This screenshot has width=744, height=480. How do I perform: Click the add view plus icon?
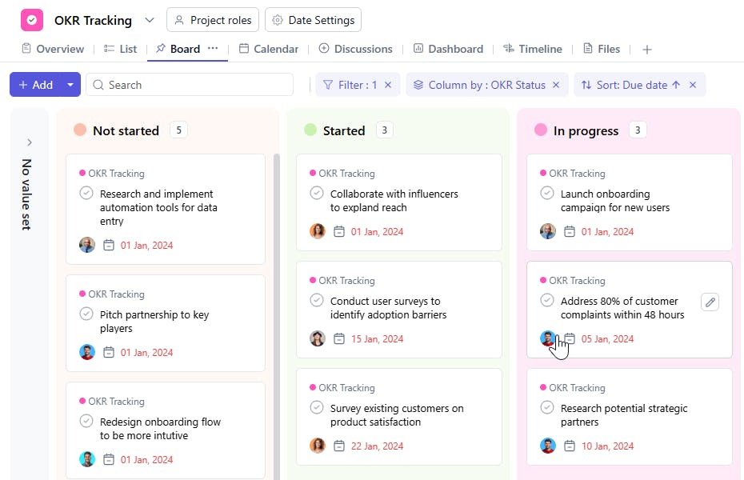647,50
